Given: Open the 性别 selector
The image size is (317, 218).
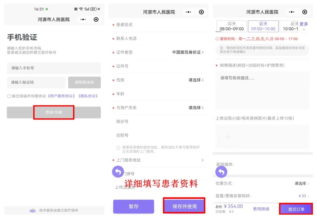Looking at the screenshot, I should click(196, 80).
